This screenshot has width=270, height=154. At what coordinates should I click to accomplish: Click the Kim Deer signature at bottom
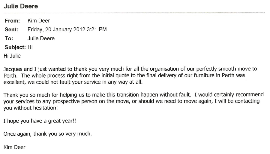click(14, 147)
